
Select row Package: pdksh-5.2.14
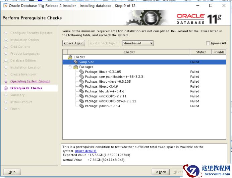click(144, 106)
